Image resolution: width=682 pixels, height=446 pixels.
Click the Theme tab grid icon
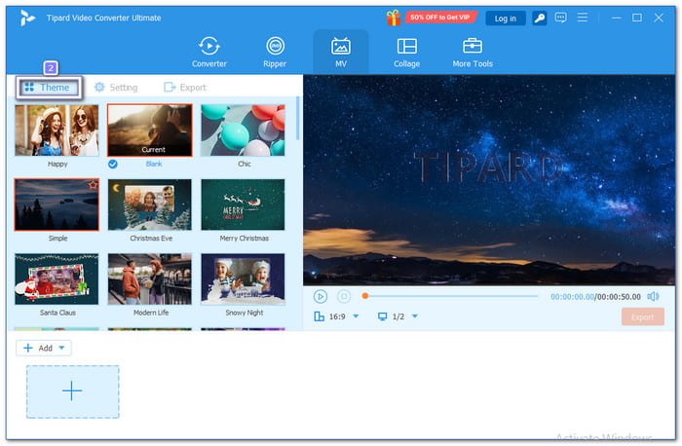click(x=29, y=88)
